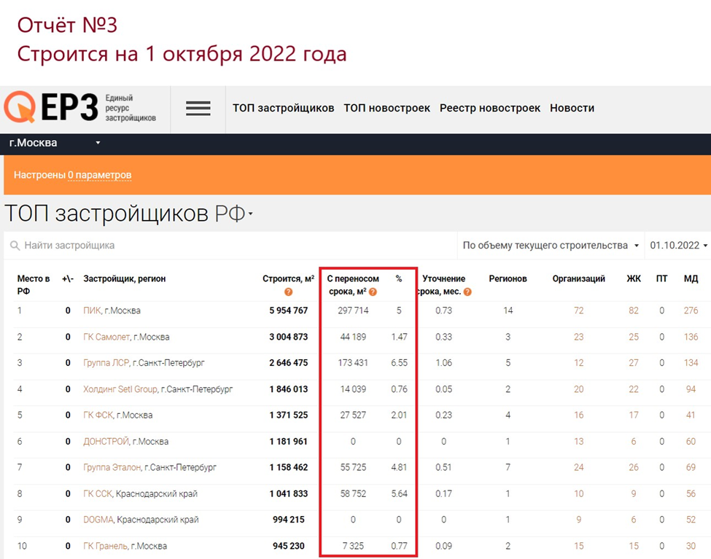Go to Реестр новостроек

489,108
